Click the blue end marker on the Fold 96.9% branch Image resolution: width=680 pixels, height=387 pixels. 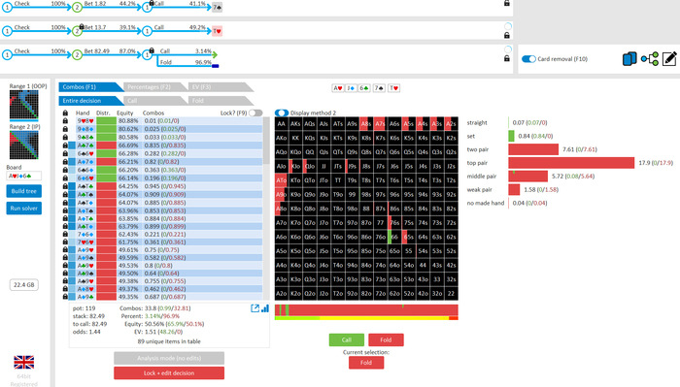tap(215, 66)
